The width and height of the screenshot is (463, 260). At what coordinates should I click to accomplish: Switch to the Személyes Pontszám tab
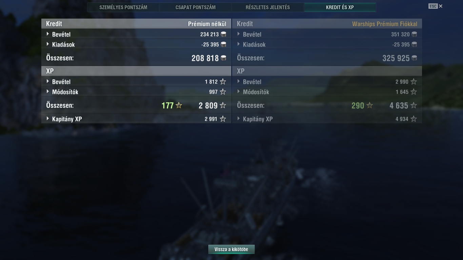tap(123, 7)
